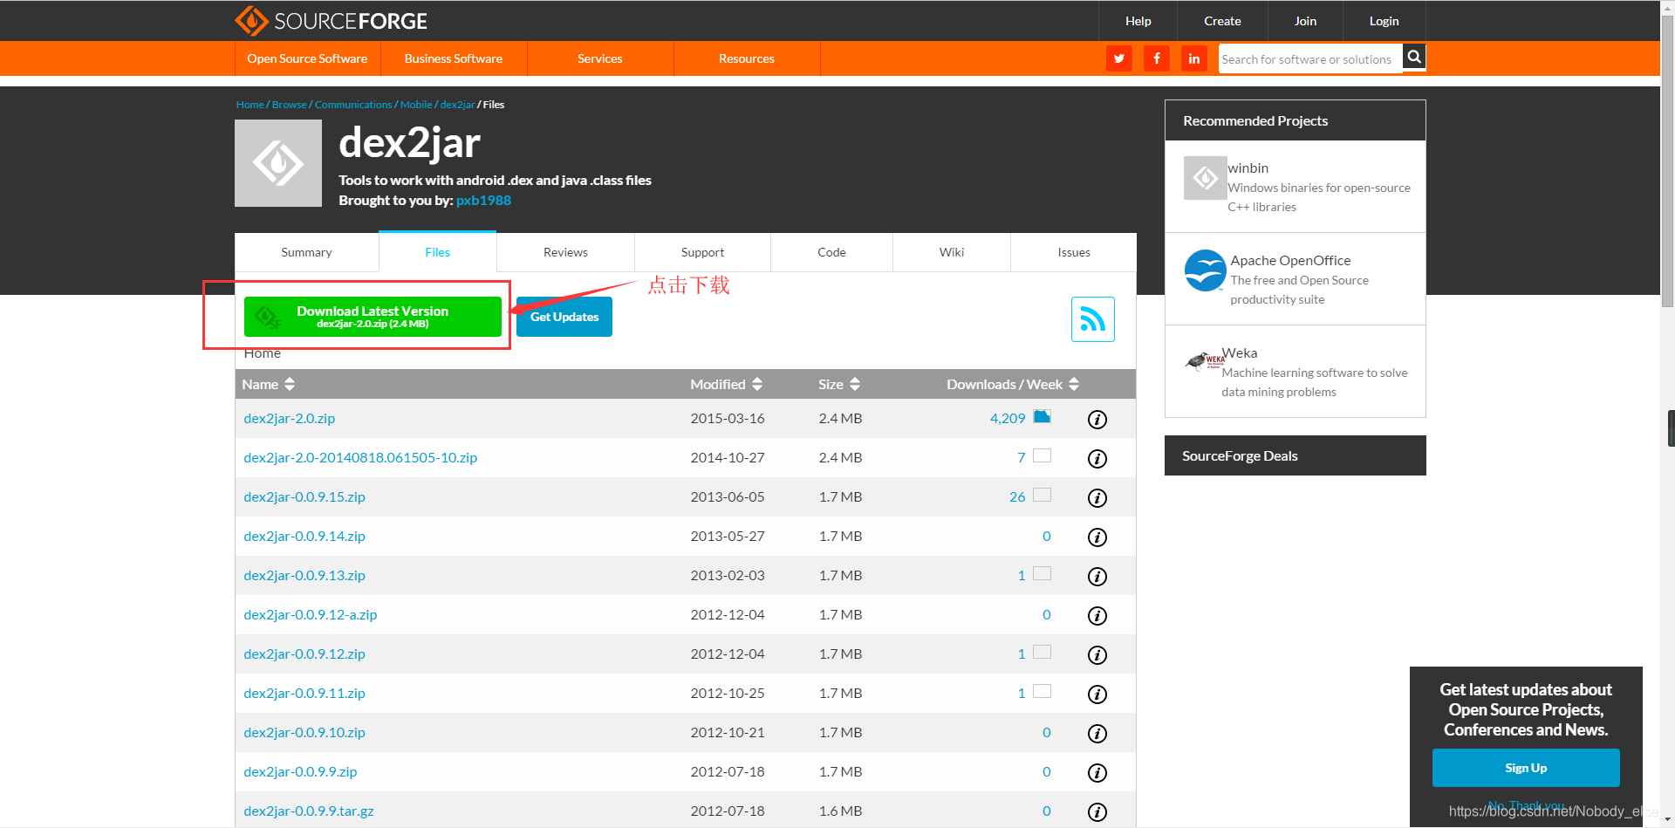Show info for dex2jar-0.0.9.15.zip
Viewport: 1675px width, 828px height.
coord(1097,498)
